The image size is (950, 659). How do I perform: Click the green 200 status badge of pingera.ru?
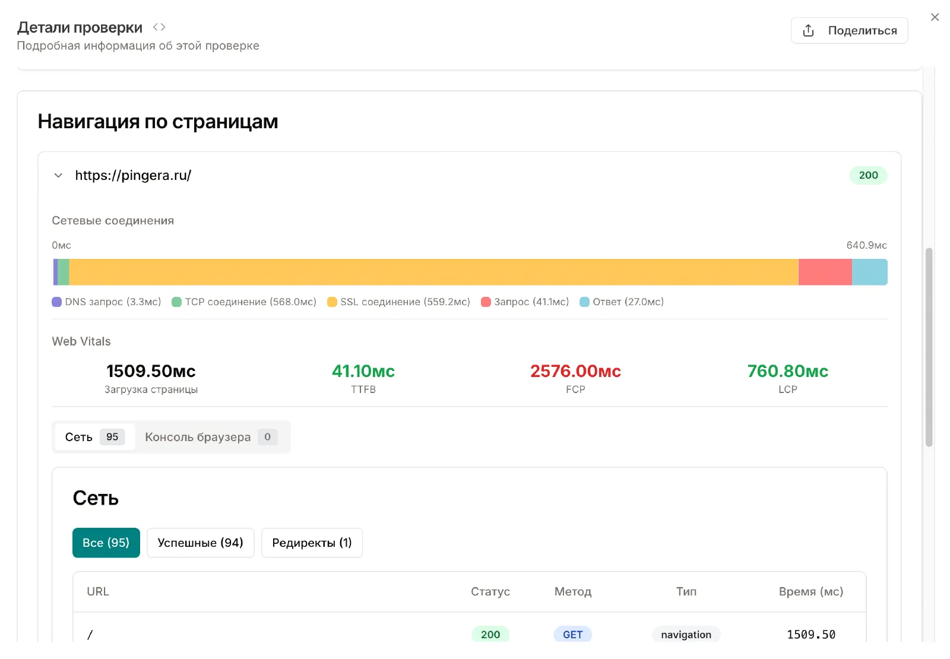coord(868,175)
